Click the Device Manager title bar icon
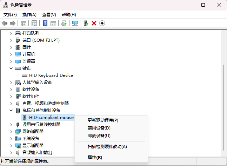Screen dimensions: 227x166 [x=5, y=5]
